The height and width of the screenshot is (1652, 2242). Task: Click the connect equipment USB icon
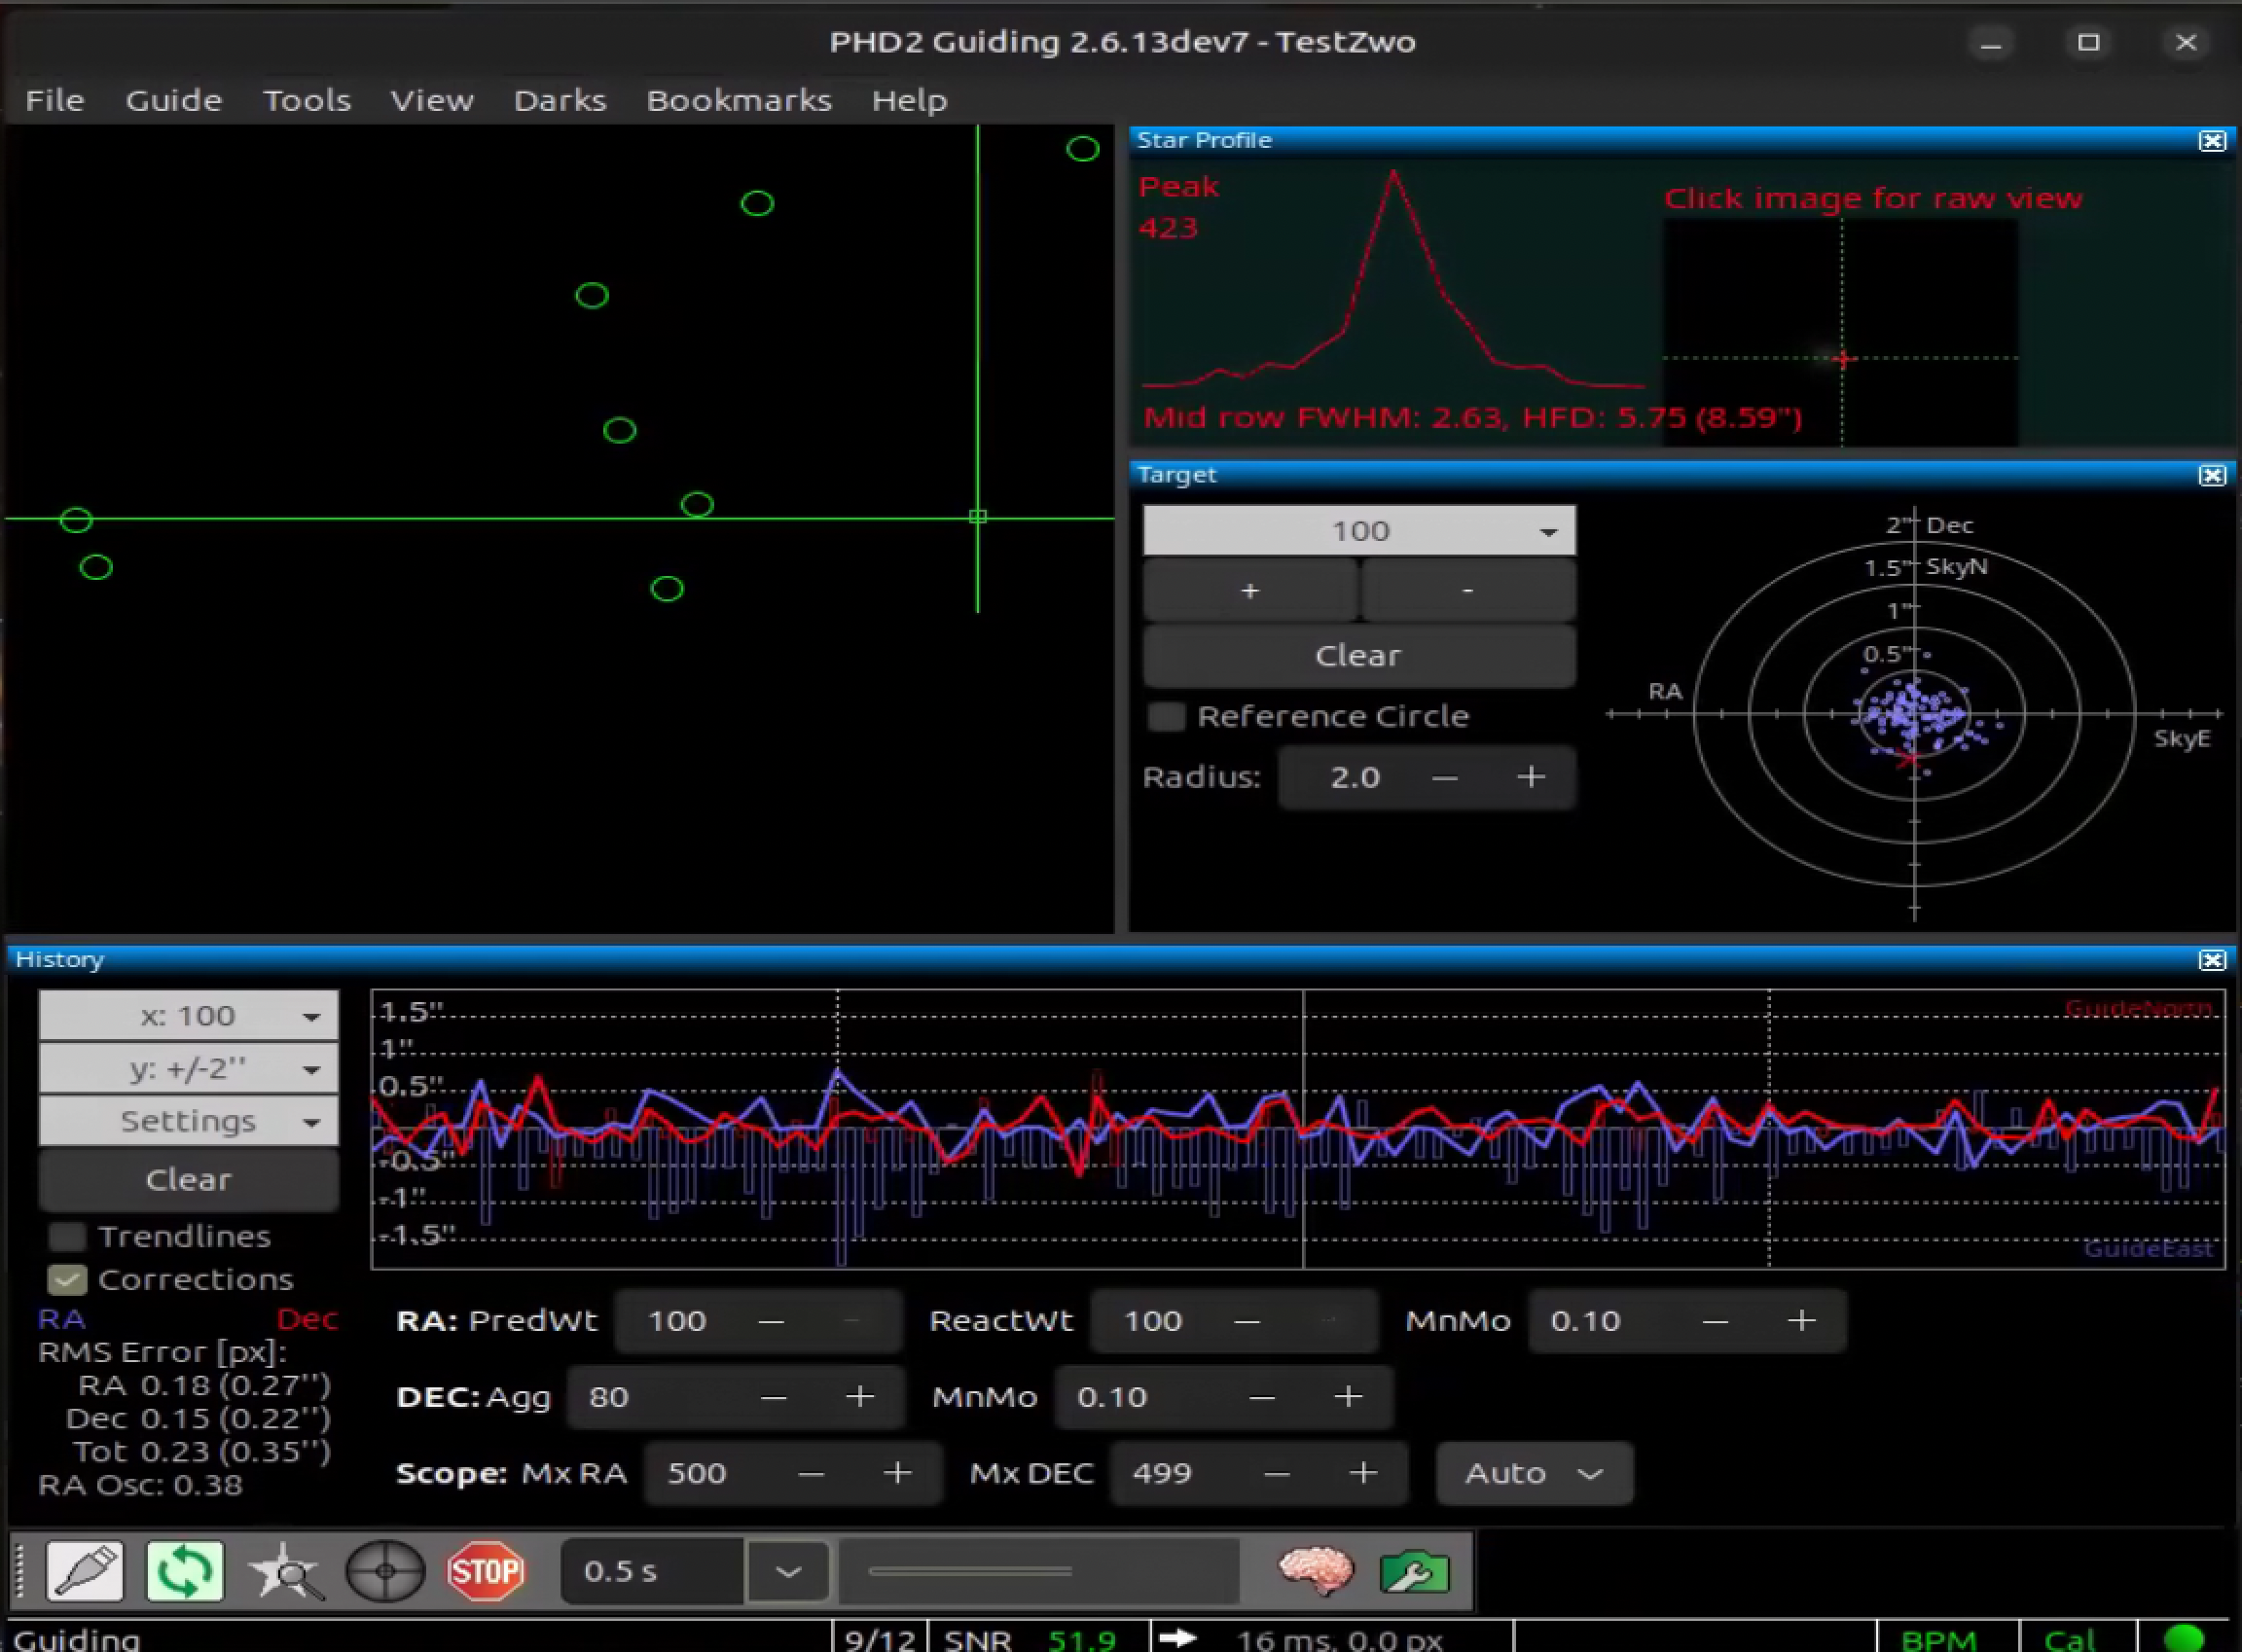(85, 1571)
